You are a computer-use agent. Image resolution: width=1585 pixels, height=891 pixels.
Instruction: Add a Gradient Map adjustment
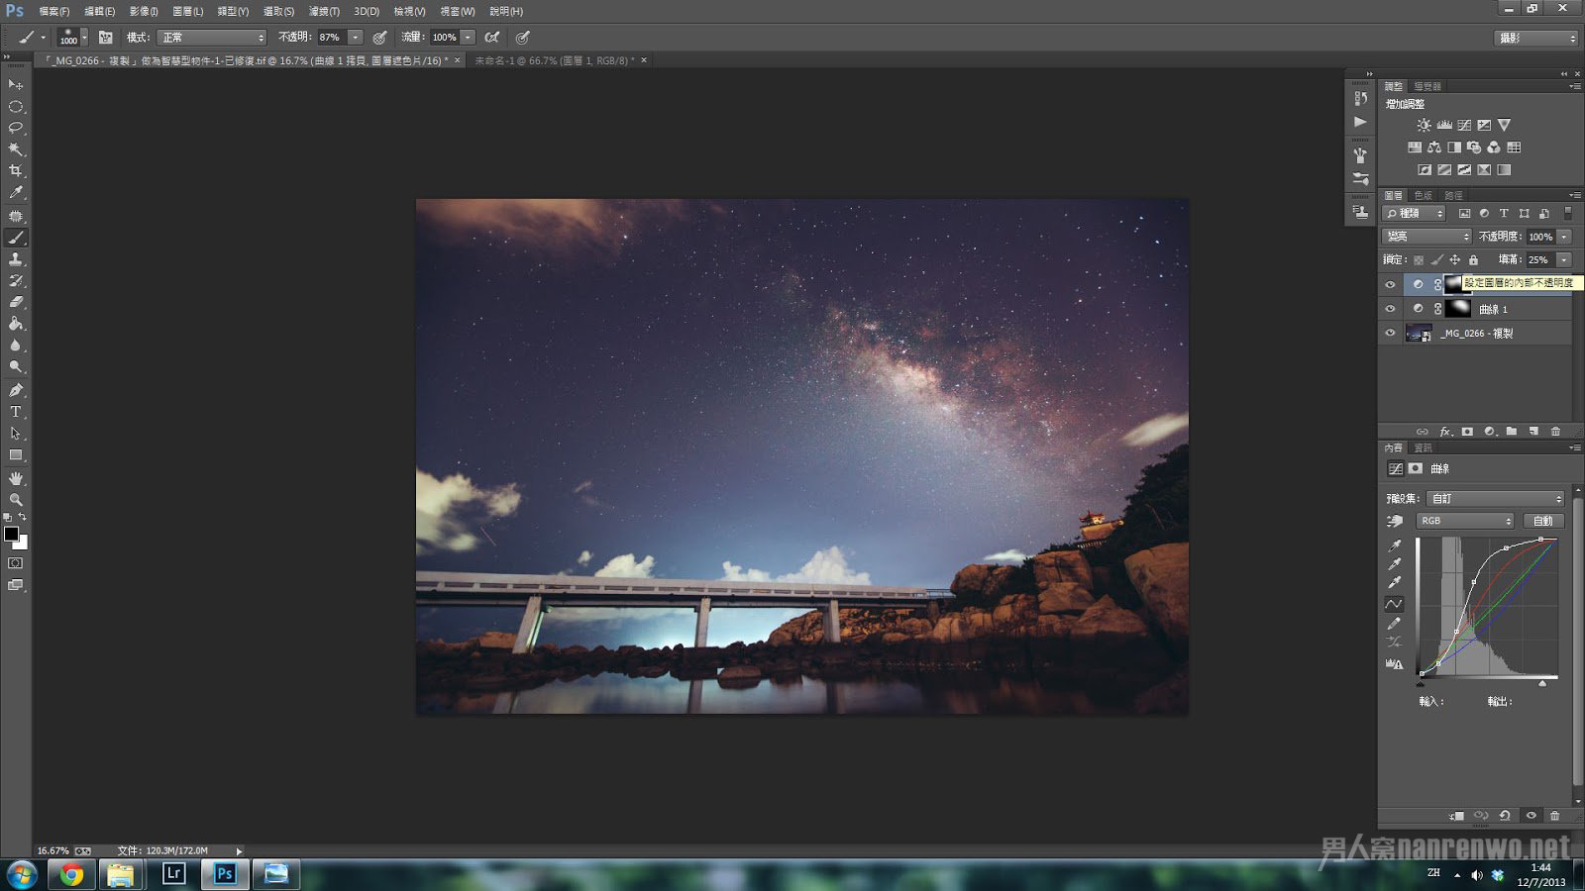tap(1504, 170)
